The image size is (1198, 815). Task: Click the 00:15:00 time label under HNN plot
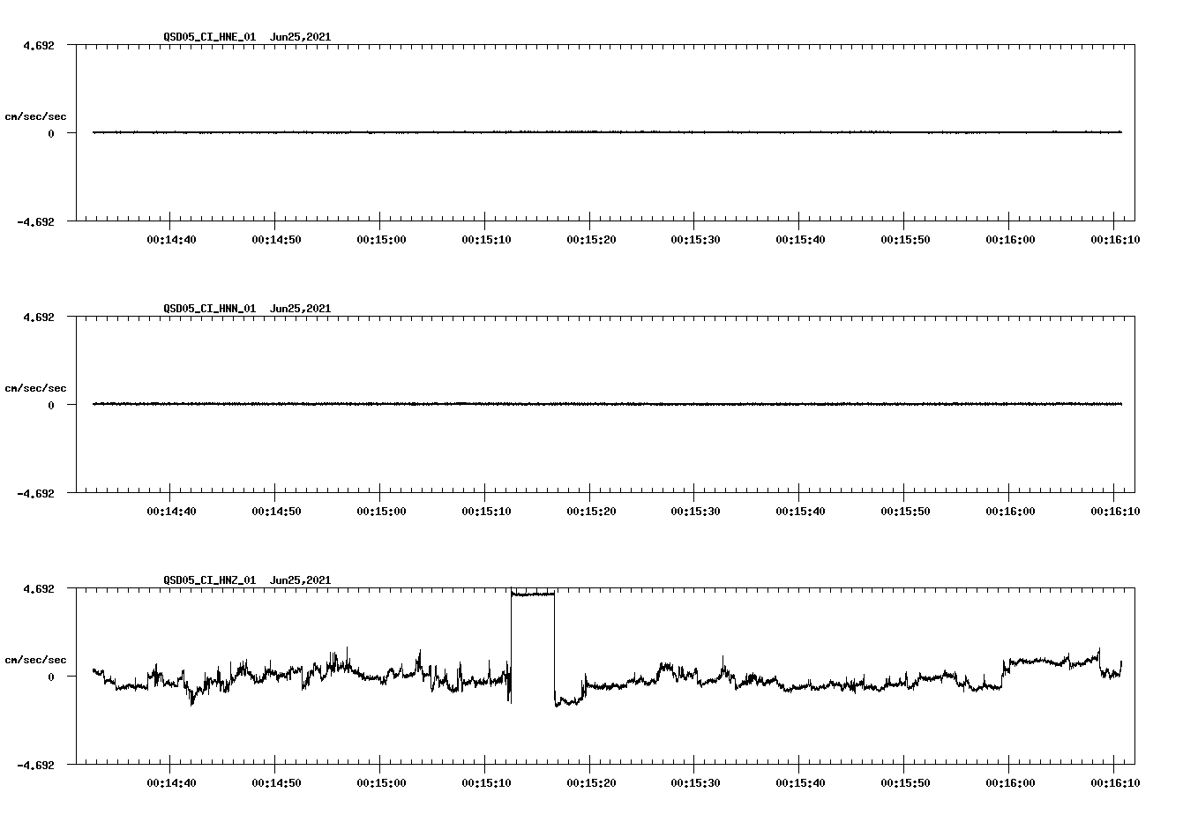tap(381, 511)
